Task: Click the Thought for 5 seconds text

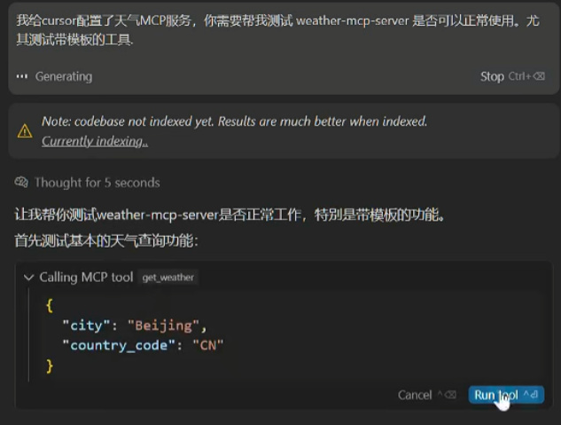Action: coord(97,183)
